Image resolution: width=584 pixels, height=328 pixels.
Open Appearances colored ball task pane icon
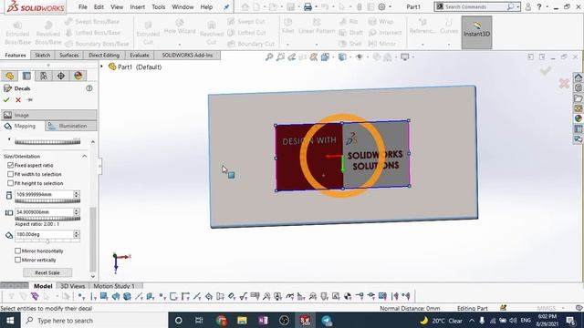tap(578, 118)
